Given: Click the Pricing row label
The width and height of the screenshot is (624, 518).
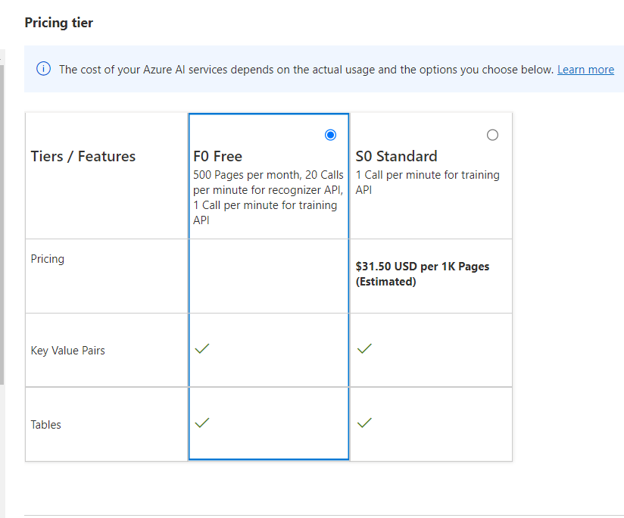Looking at the screenshot, I should click(x=48, y=259).
